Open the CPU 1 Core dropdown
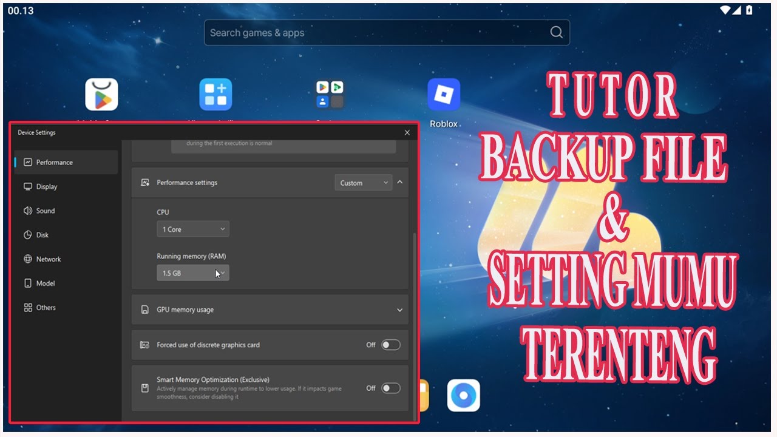Image resolution: width=777 pixels, height=437 pixels. coord(193,229)
